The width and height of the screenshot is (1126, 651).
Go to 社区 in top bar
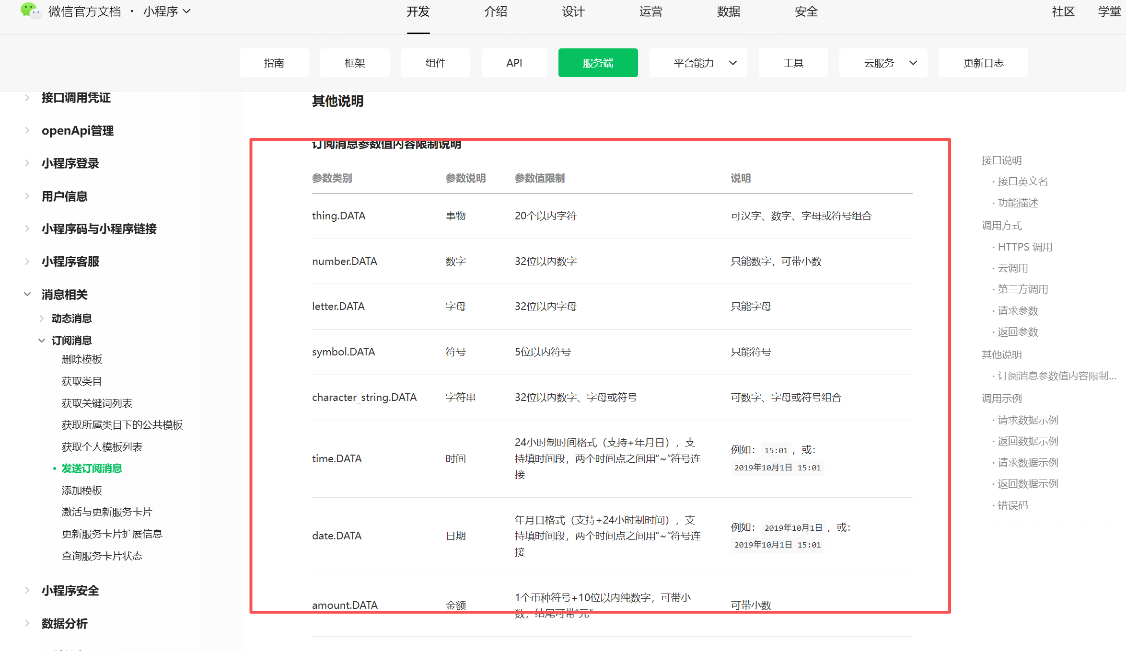coord(1063,11)
